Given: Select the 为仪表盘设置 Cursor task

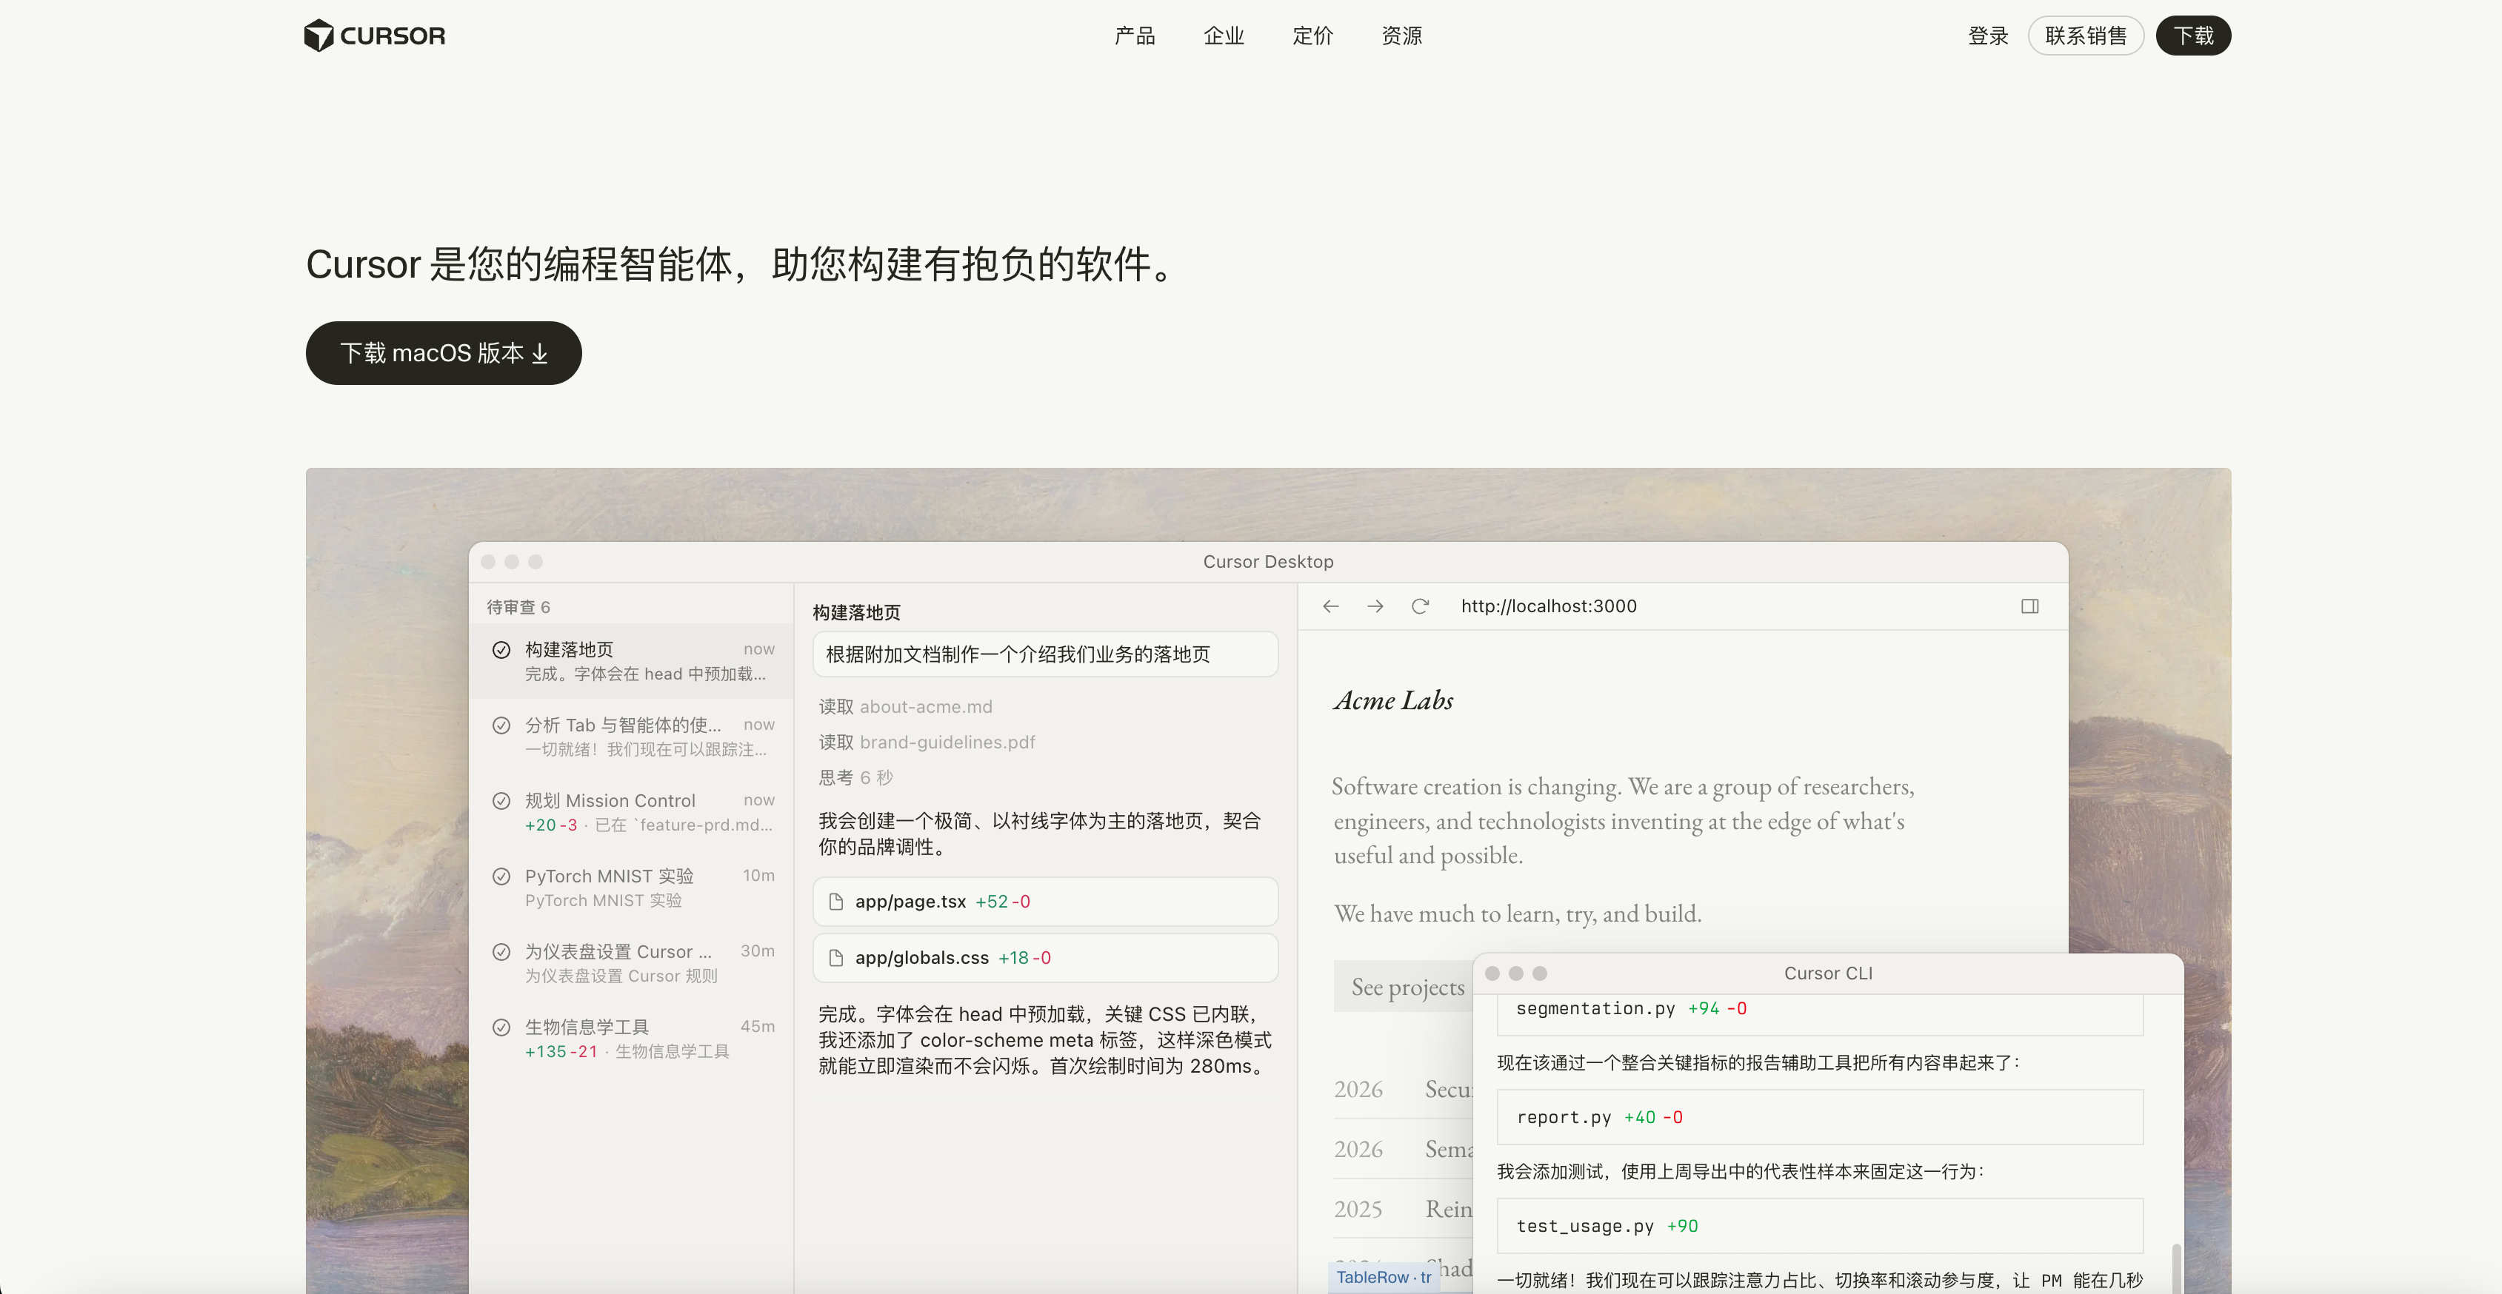Looking at the screenshot, I should 631,963.
